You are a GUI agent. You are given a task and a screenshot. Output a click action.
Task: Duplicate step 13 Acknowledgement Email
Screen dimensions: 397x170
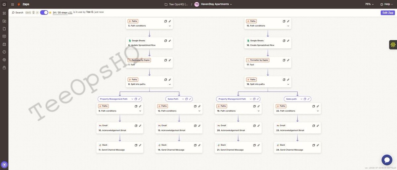[x=195, y=126]
